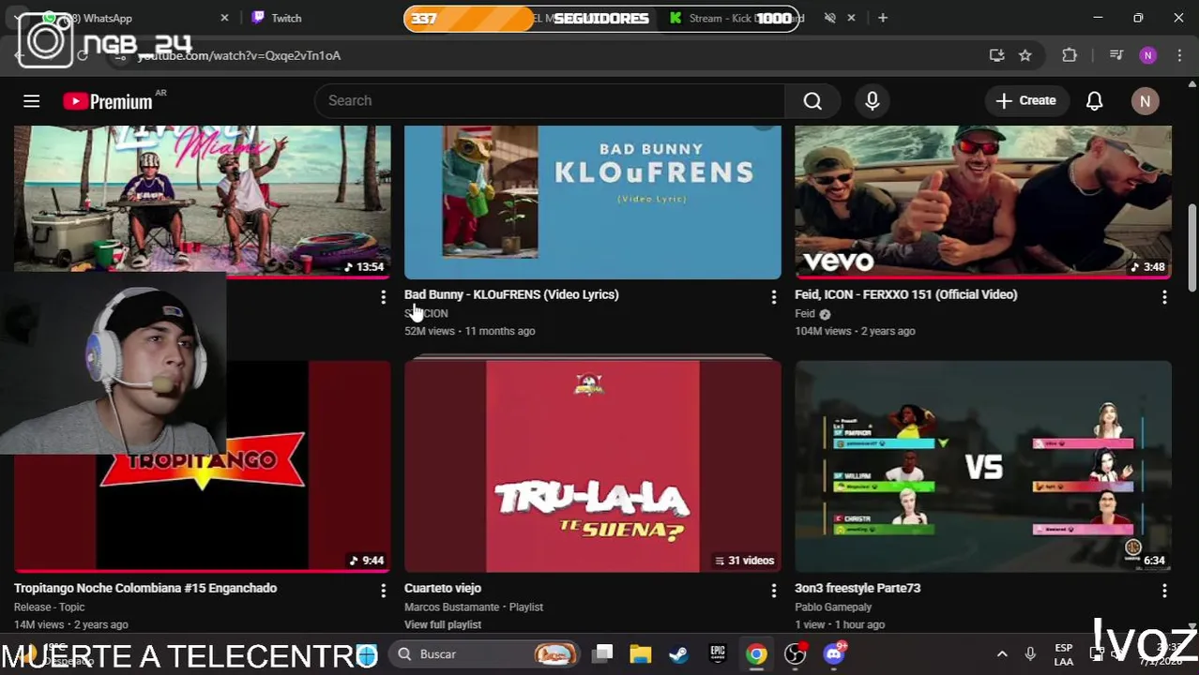Open the 3on3 freestyle Parte73 title
The height and width of the screenshot is (675, 1199).
click(858, 588)
